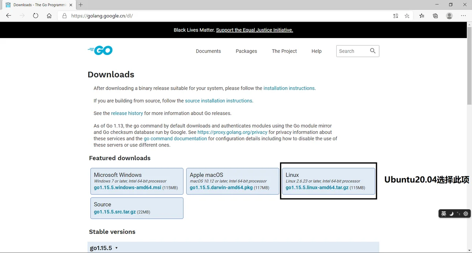Image resolution: width=472 pixels, height=253 pixels.
Task: Download go1.15.5.windows-amd64.msi
Action: [x=127, y=188]
